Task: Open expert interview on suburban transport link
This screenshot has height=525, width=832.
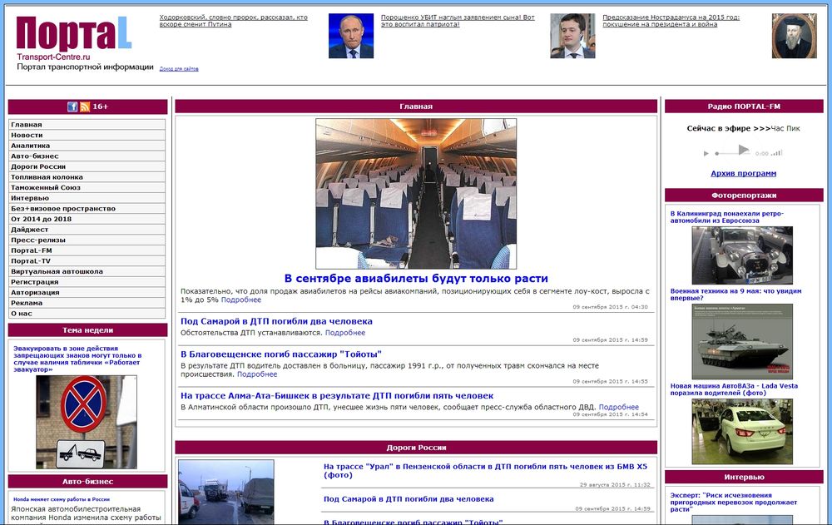Action: pos(734,503)
